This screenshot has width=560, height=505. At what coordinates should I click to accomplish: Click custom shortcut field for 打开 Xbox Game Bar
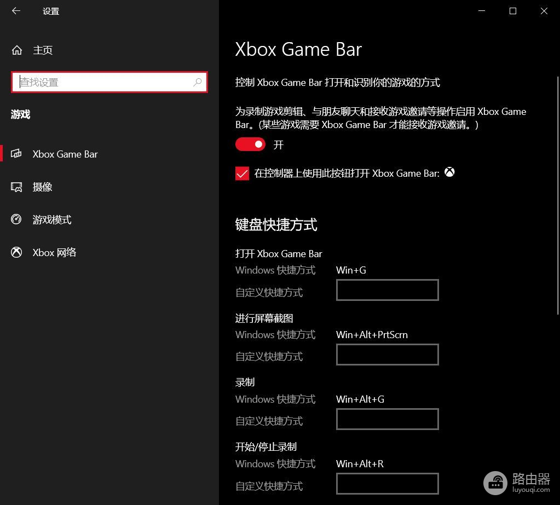tap(388, 290)
